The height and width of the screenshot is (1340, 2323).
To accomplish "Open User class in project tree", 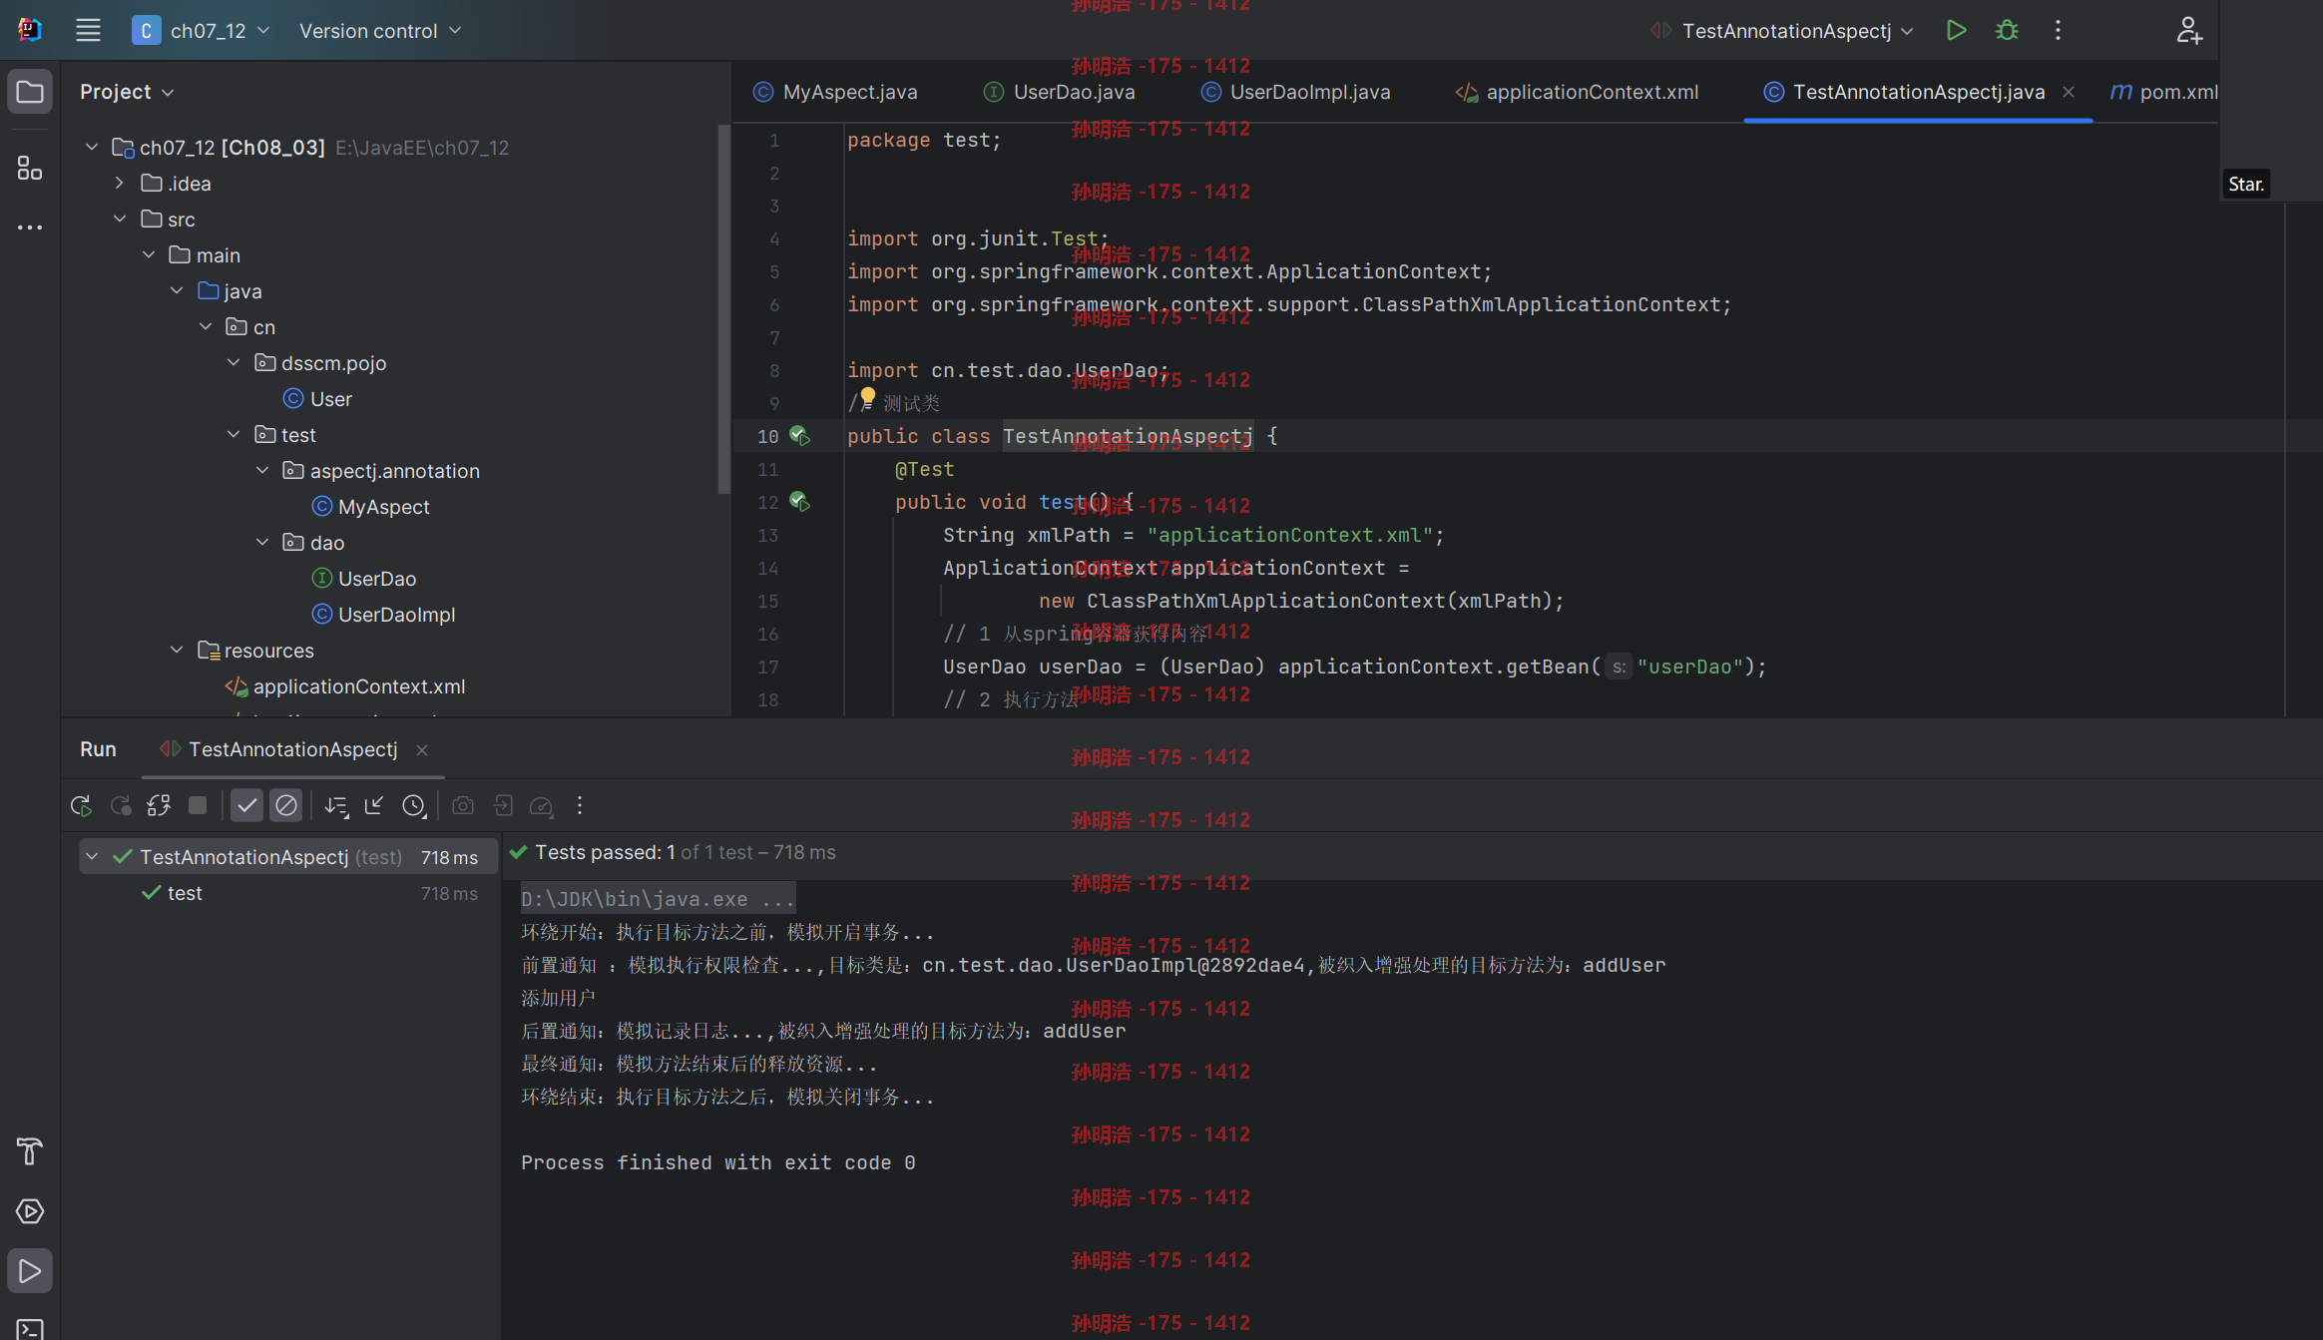I will click(317, 399).
